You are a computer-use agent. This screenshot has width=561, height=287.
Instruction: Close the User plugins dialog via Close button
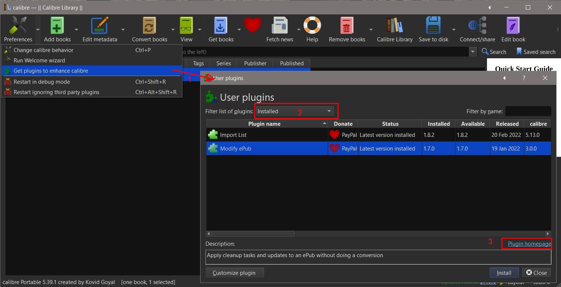[537, 273]
